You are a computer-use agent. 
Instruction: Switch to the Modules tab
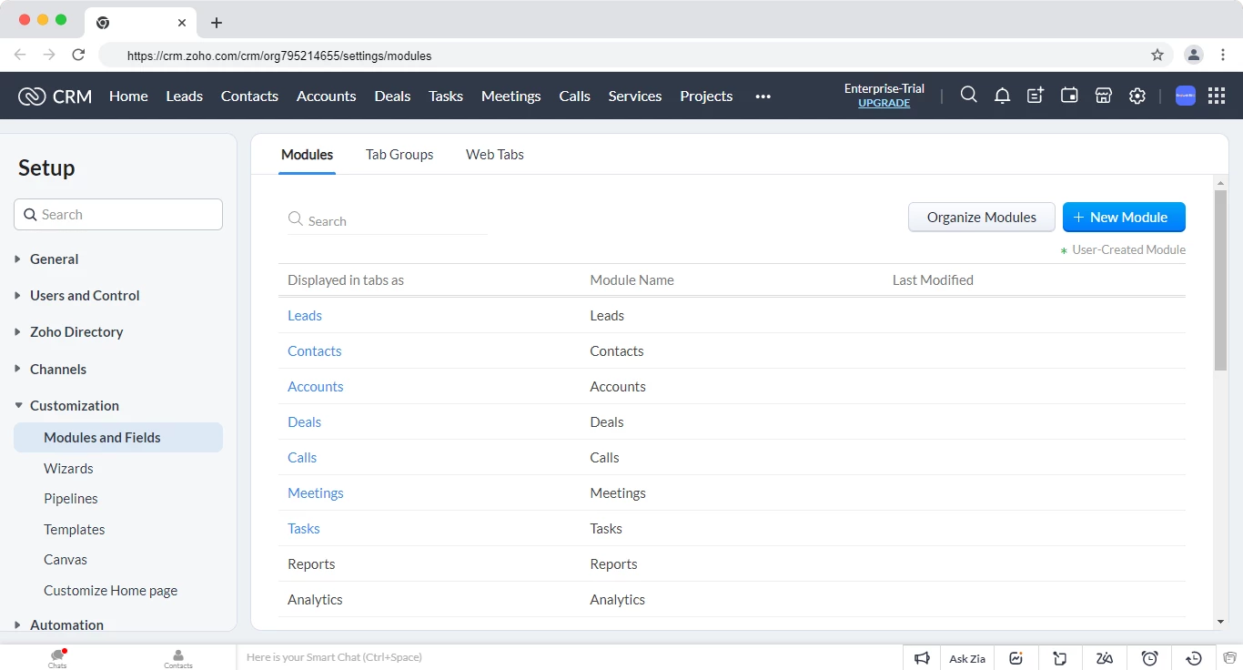click(x=307, y=155)
